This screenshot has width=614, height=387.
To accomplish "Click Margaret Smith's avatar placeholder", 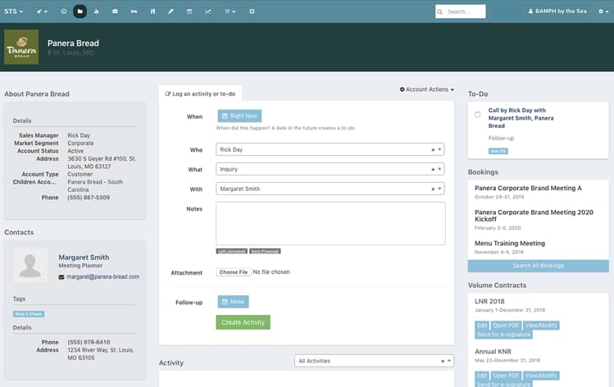I will (x=30, y=266).
